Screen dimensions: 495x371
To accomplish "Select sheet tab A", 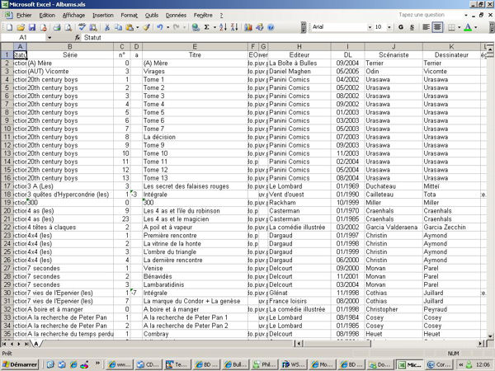I will click(x=36, y=344).
